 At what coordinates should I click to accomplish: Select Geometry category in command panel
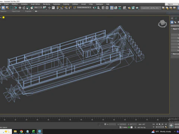[172, 22]
